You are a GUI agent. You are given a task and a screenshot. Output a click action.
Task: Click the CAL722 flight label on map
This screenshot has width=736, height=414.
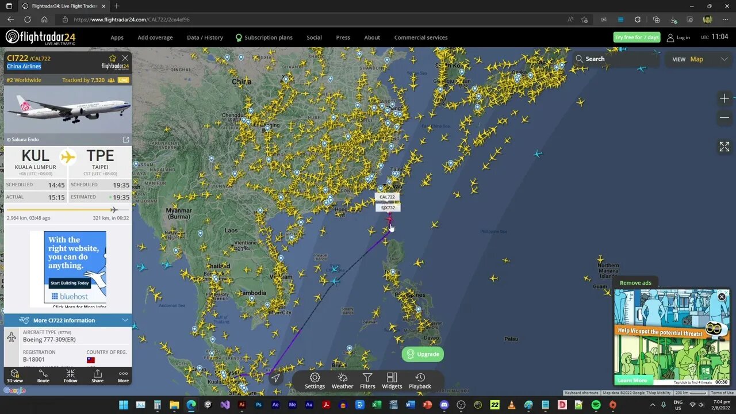click(387, 197)
